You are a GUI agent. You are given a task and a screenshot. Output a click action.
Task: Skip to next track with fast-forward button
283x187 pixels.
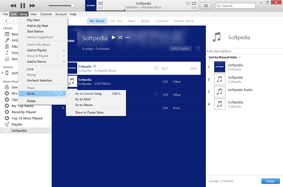(32, 6)
